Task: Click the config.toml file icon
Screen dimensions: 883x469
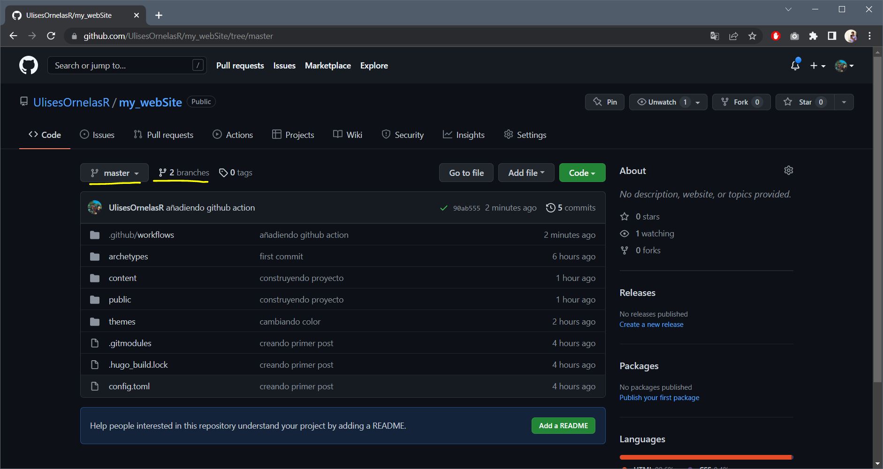Action: pos(95,386)
